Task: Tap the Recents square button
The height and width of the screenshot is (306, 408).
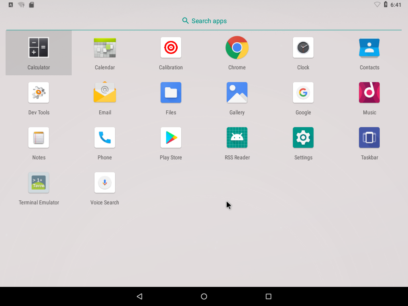Action: (269, 296)
